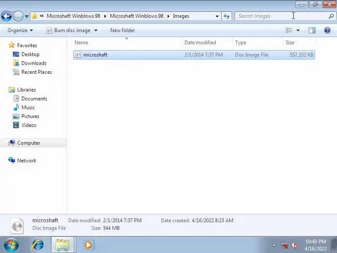Click the 557,332 KB size cell

(301, 55)
